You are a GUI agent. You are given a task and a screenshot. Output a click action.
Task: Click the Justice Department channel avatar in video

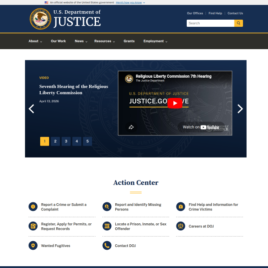coord(129,79)
